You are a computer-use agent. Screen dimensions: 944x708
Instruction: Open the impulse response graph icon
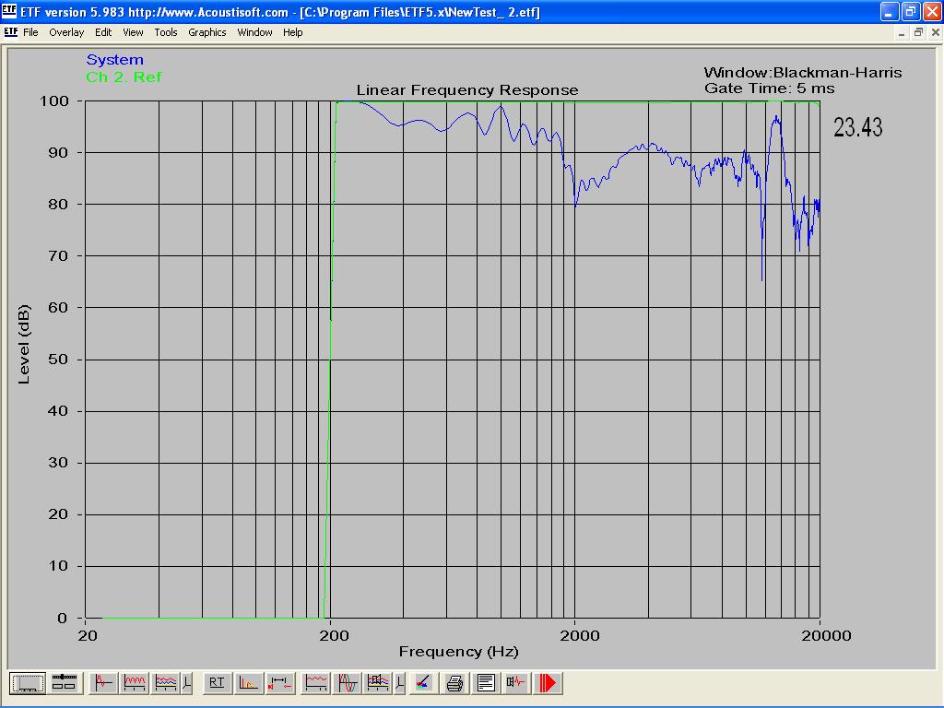coord(103,683)
